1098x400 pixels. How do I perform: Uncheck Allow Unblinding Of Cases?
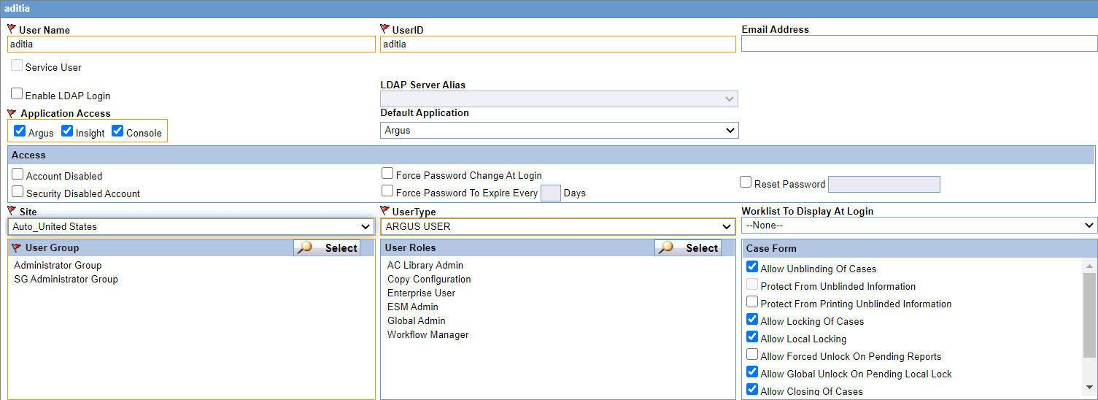(752, 267)
